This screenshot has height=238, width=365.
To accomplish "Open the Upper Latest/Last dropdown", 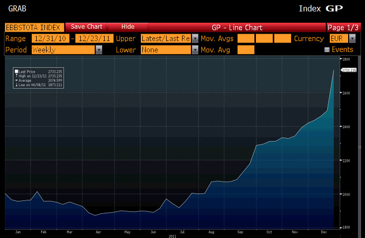I will coord(195,39).
